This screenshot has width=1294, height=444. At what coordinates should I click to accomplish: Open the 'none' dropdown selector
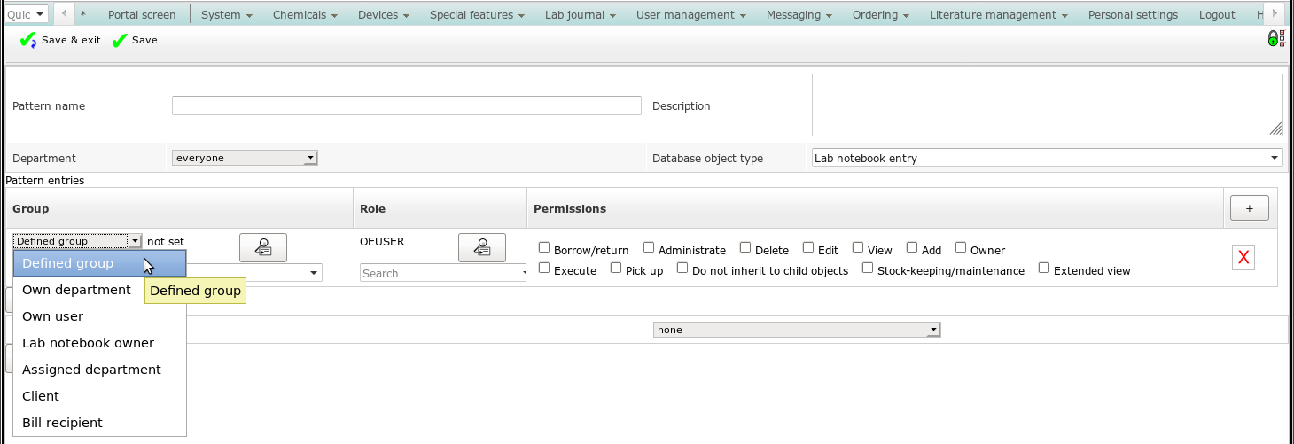[796, 330]
